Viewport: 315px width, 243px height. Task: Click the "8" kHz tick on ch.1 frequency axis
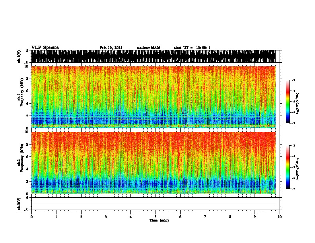pos(28,79)
